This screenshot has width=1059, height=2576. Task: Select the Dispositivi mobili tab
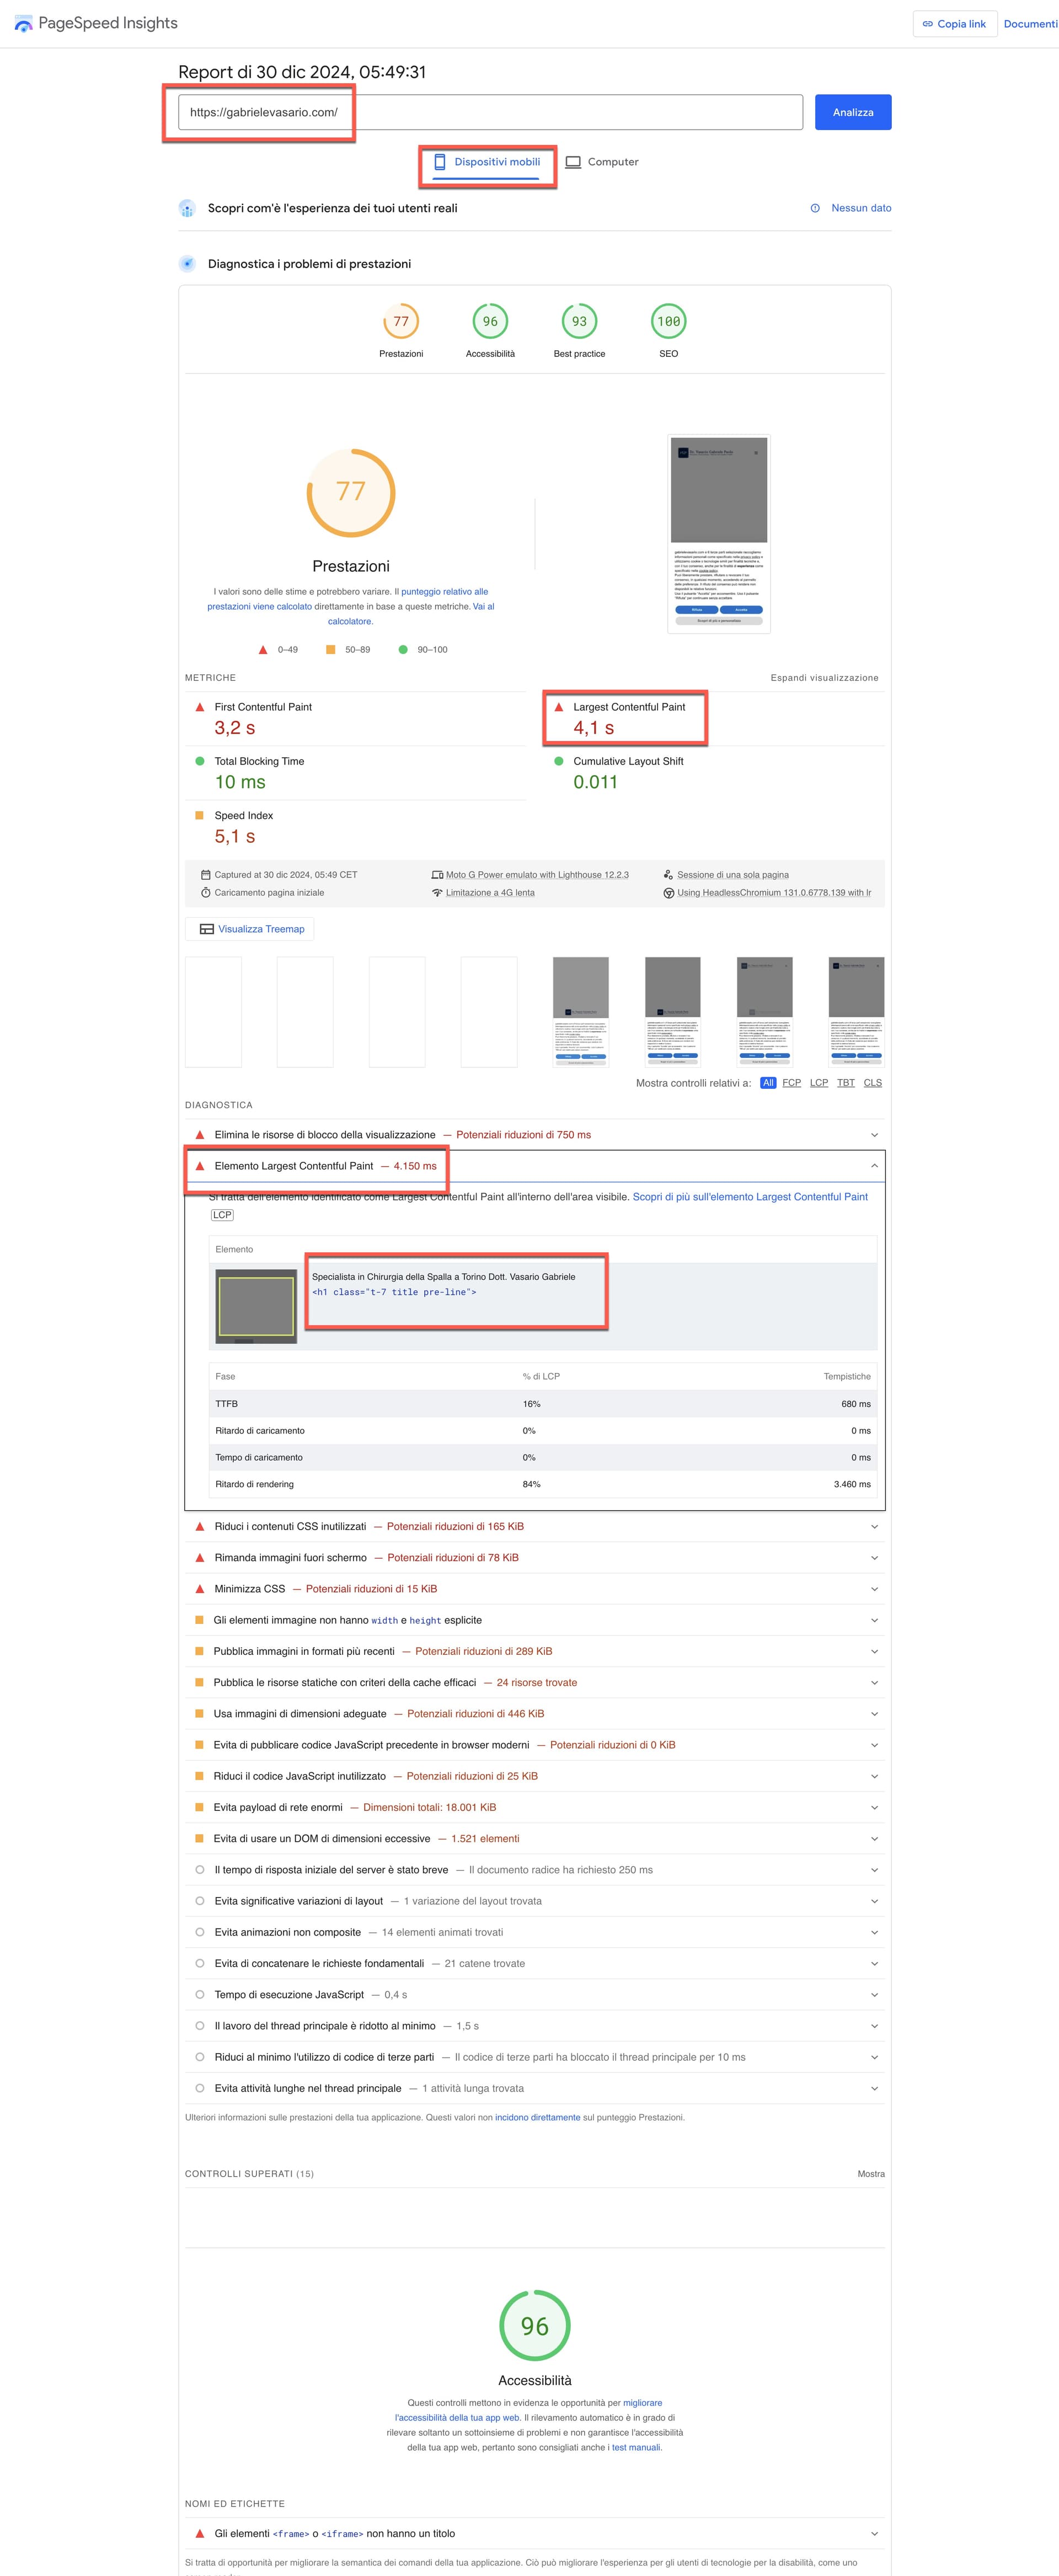click(x=487, y=162)
